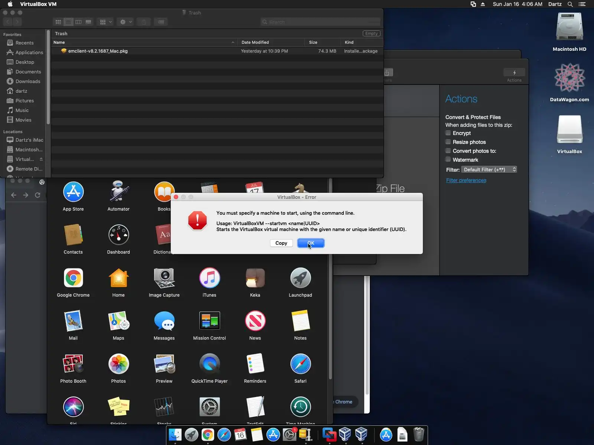The image size is (594, 445).
Task: Open the Dashboard app
Action: (118, 235)
